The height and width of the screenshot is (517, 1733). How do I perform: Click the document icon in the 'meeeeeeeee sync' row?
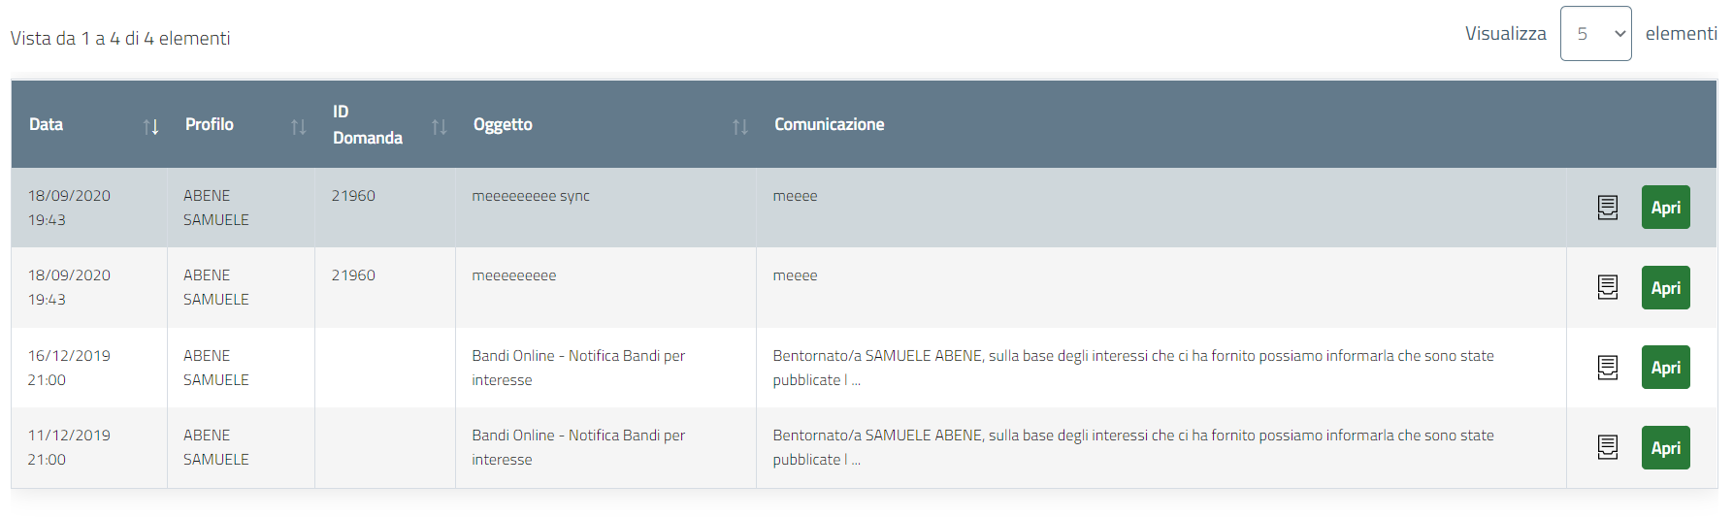1607,208
